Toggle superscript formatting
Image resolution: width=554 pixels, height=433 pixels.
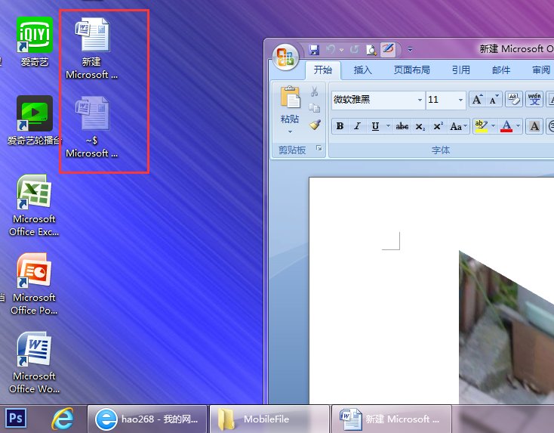click(x=438, y=126)
